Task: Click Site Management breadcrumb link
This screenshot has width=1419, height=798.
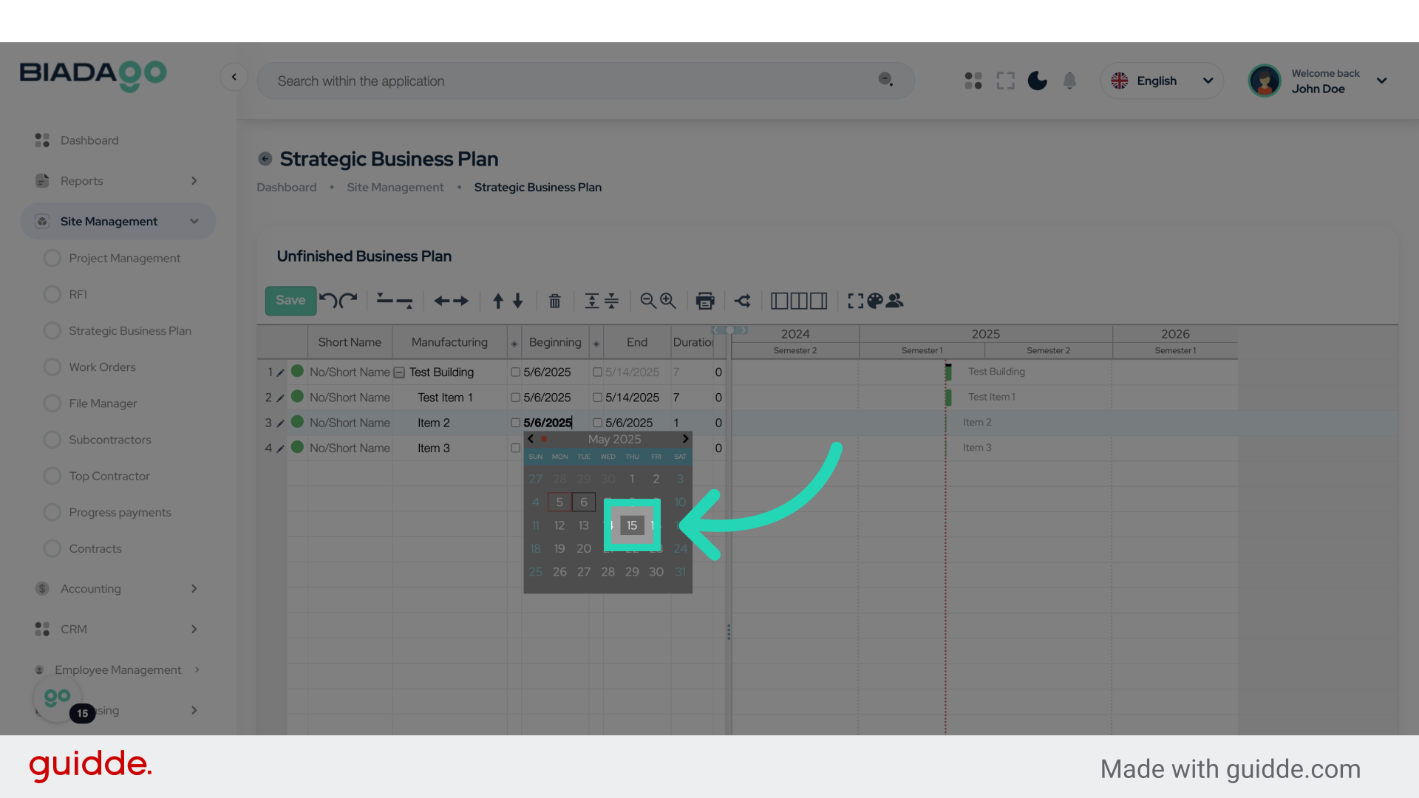Action: point(395,188)
